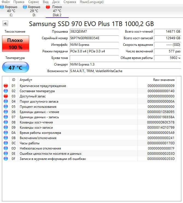
Task: Open the Файл menu
Action: pos(5,2)
